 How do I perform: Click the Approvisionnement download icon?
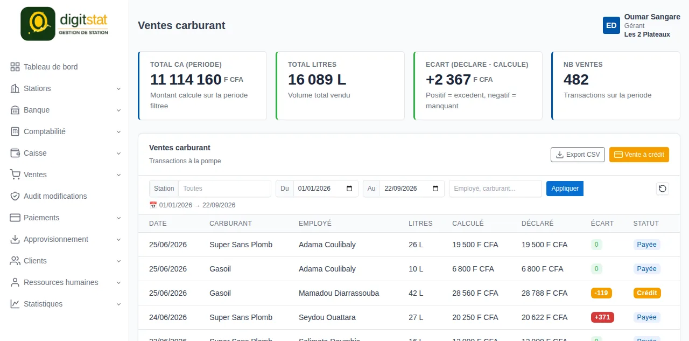pos(15,239)
